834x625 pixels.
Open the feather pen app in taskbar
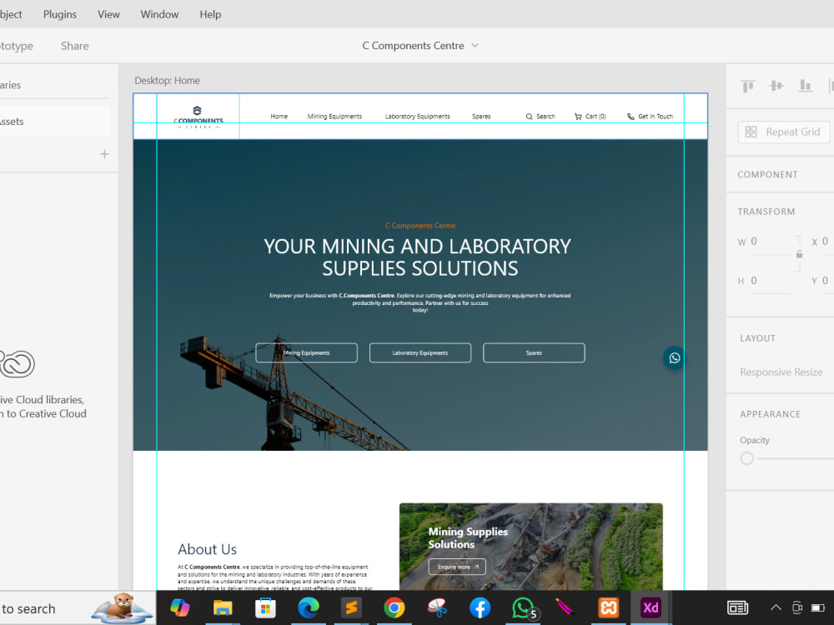(565, 607)
